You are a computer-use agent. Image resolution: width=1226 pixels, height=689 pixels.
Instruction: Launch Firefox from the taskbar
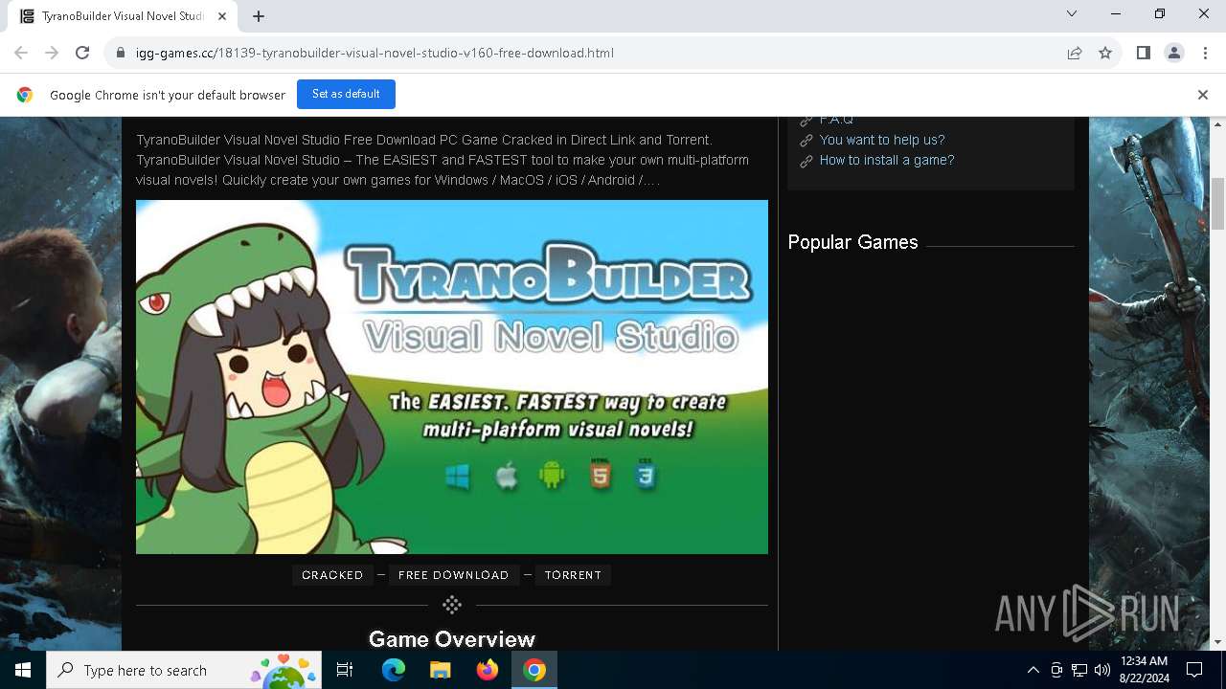click(x=488, y=670)
